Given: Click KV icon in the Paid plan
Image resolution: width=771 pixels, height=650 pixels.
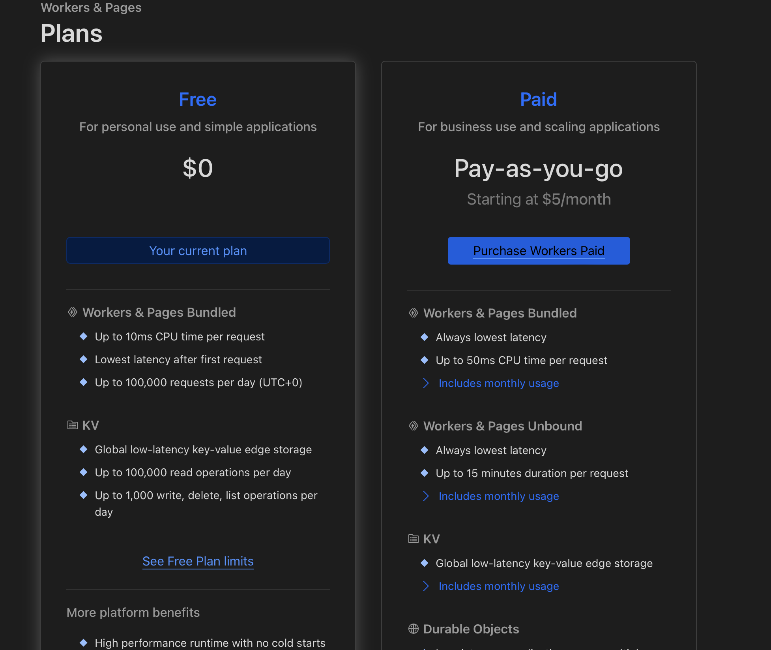Looking at the screenshot, I should click(413, 539).
